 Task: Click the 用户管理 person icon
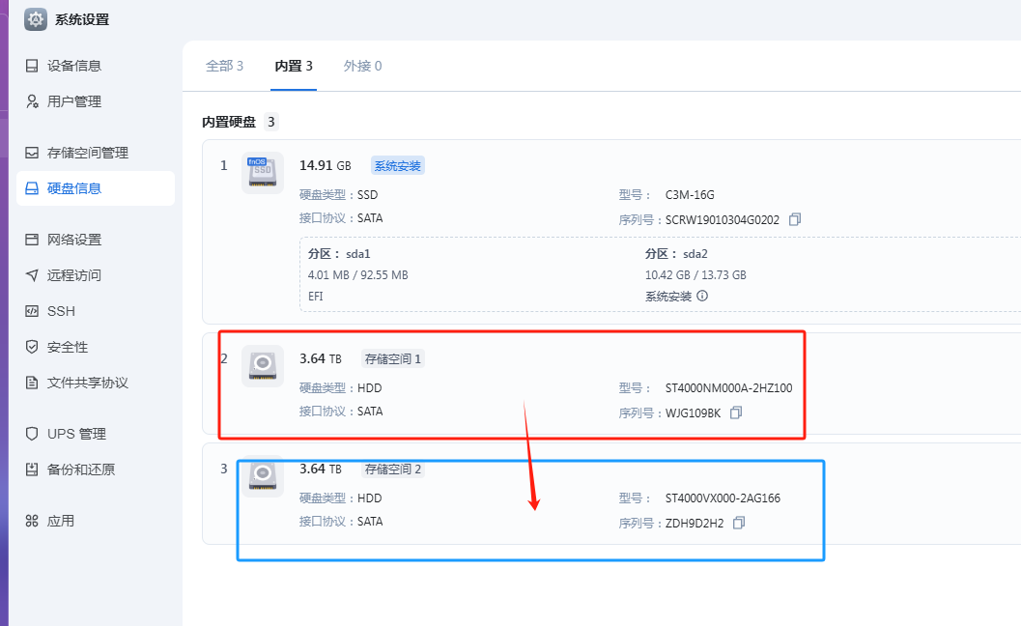(x=32, y=101)
